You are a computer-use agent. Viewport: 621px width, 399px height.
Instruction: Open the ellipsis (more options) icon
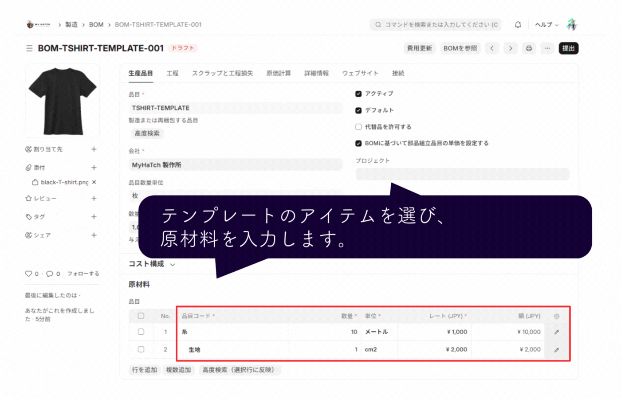point(547,48)
